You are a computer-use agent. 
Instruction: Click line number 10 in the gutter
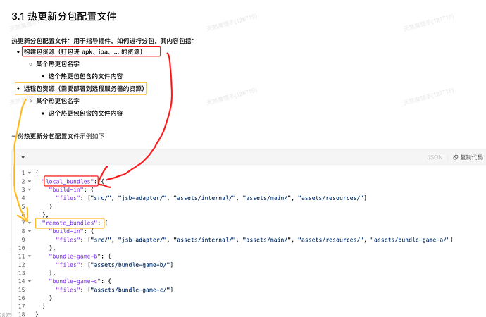(21, 248)
